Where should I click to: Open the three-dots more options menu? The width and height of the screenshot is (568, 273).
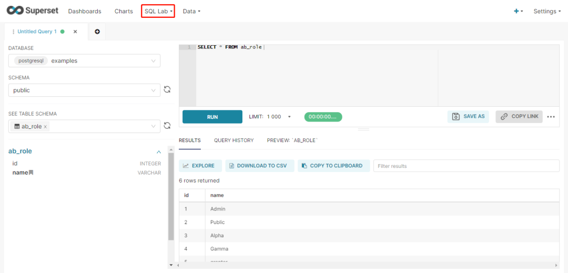click(551, 117)
